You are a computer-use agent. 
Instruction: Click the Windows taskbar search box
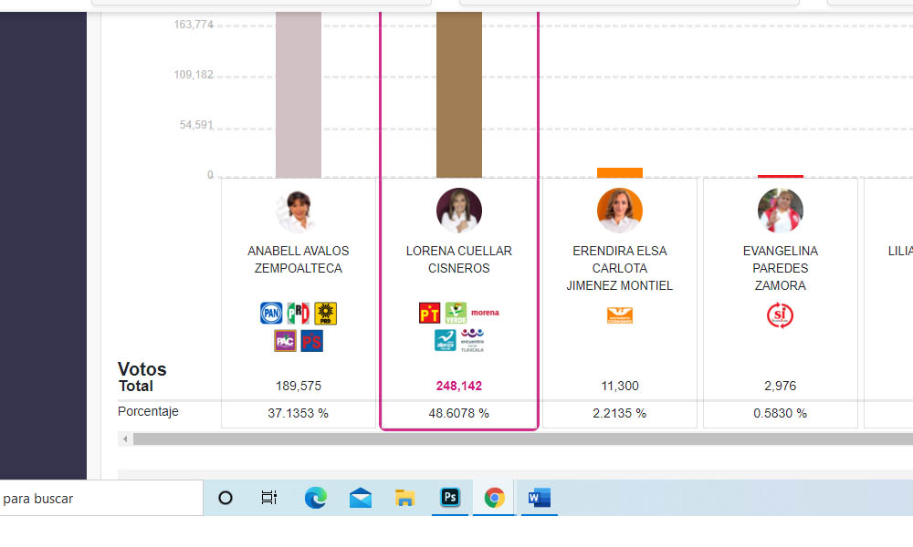pyautogui.click(x=100, y=499)
